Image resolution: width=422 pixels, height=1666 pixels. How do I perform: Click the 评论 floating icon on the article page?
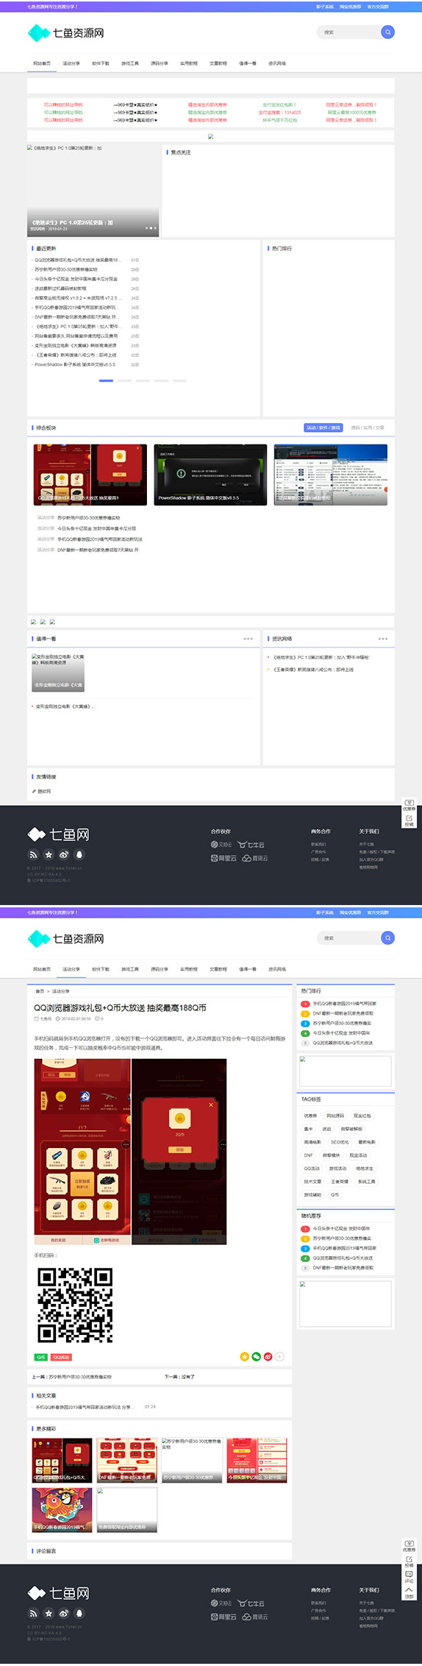409,1577
